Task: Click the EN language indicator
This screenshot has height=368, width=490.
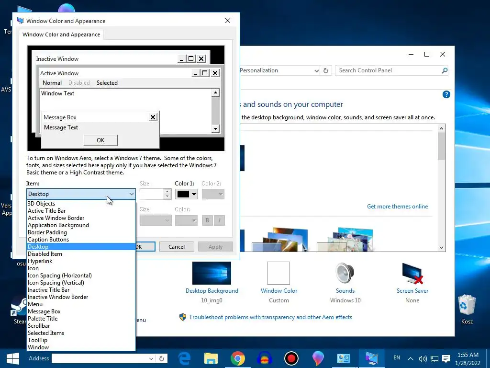Action: 397,357
